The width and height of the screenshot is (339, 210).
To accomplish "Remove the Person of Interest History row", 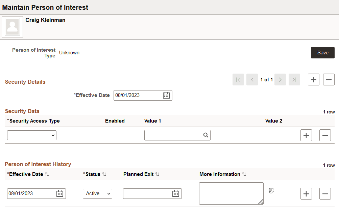I will click(x=325, y=193).
